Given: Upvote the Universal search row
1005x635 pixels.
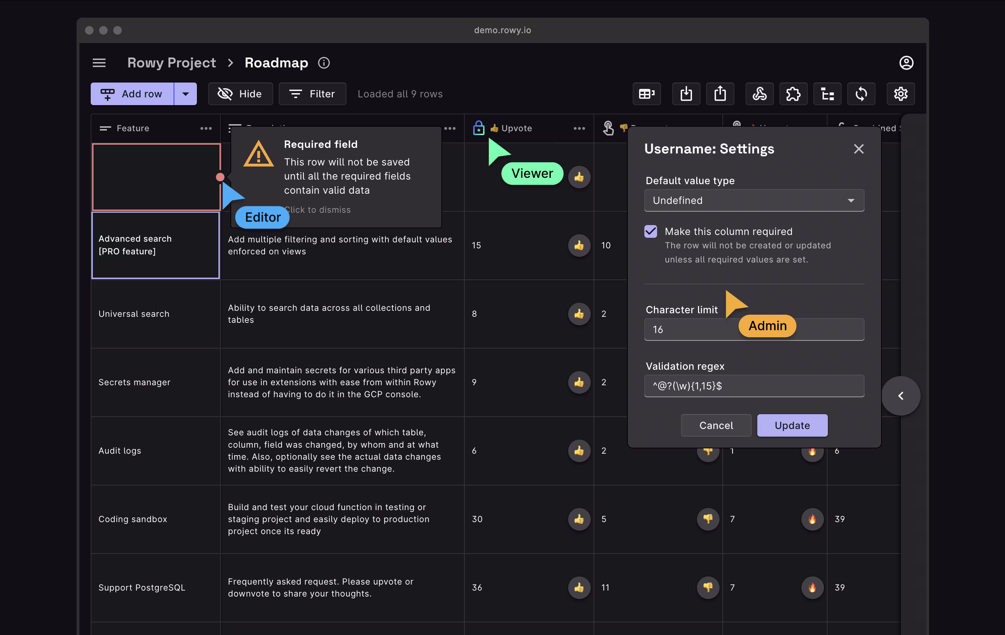Looking at the screenshot, I should [x=579, y=314].
